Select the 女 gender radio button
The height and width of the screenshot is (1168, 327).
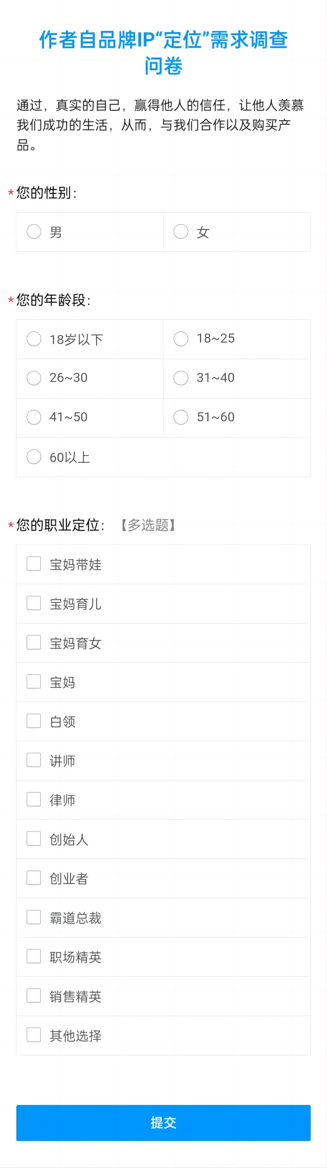[181, 232]
